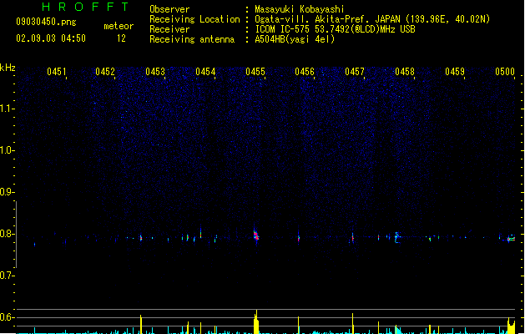Click the 0.8 kHz frequency label
This screenshot has height=334, width=525.
[x=7, y=234]
